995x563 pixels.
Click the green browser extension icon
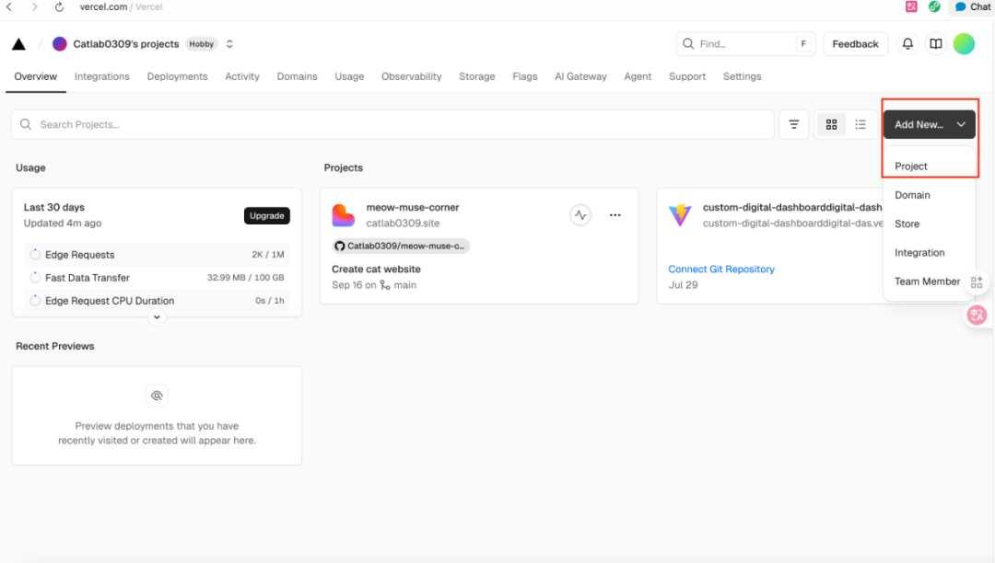[934, 7]
